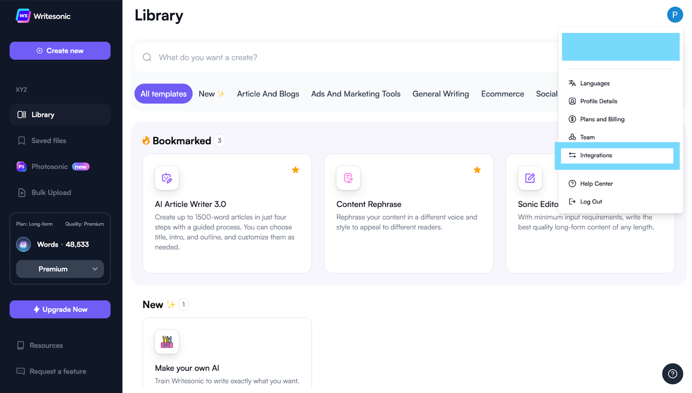Screen dimensions: 692x393
Task: Click the Make your own AI icon
Action: click(167, 342)
